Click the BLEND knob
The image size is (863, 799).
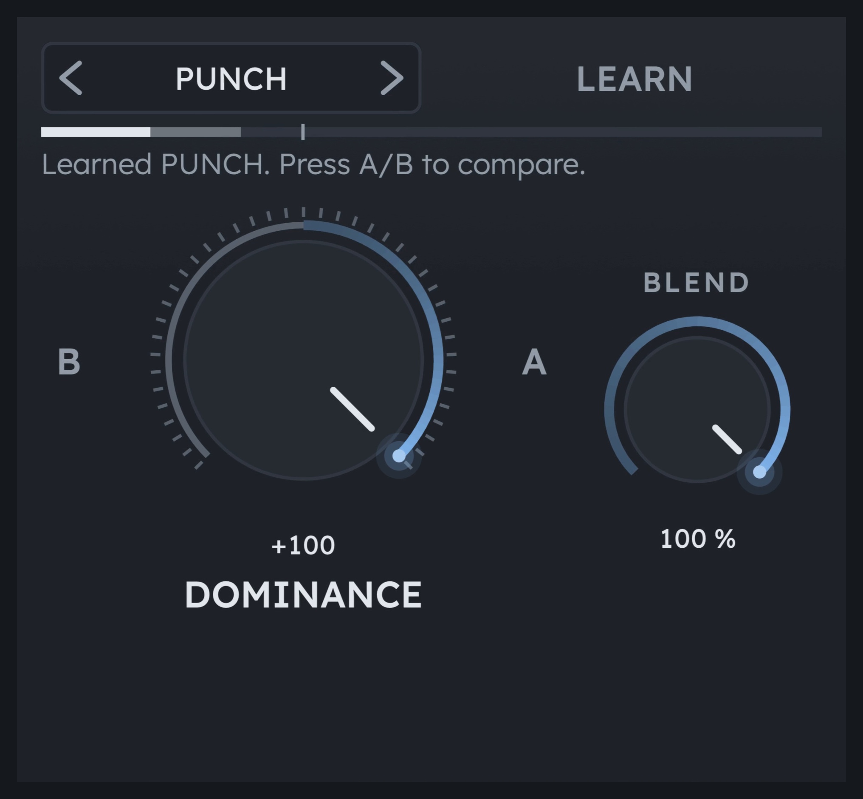pos(697,409)
